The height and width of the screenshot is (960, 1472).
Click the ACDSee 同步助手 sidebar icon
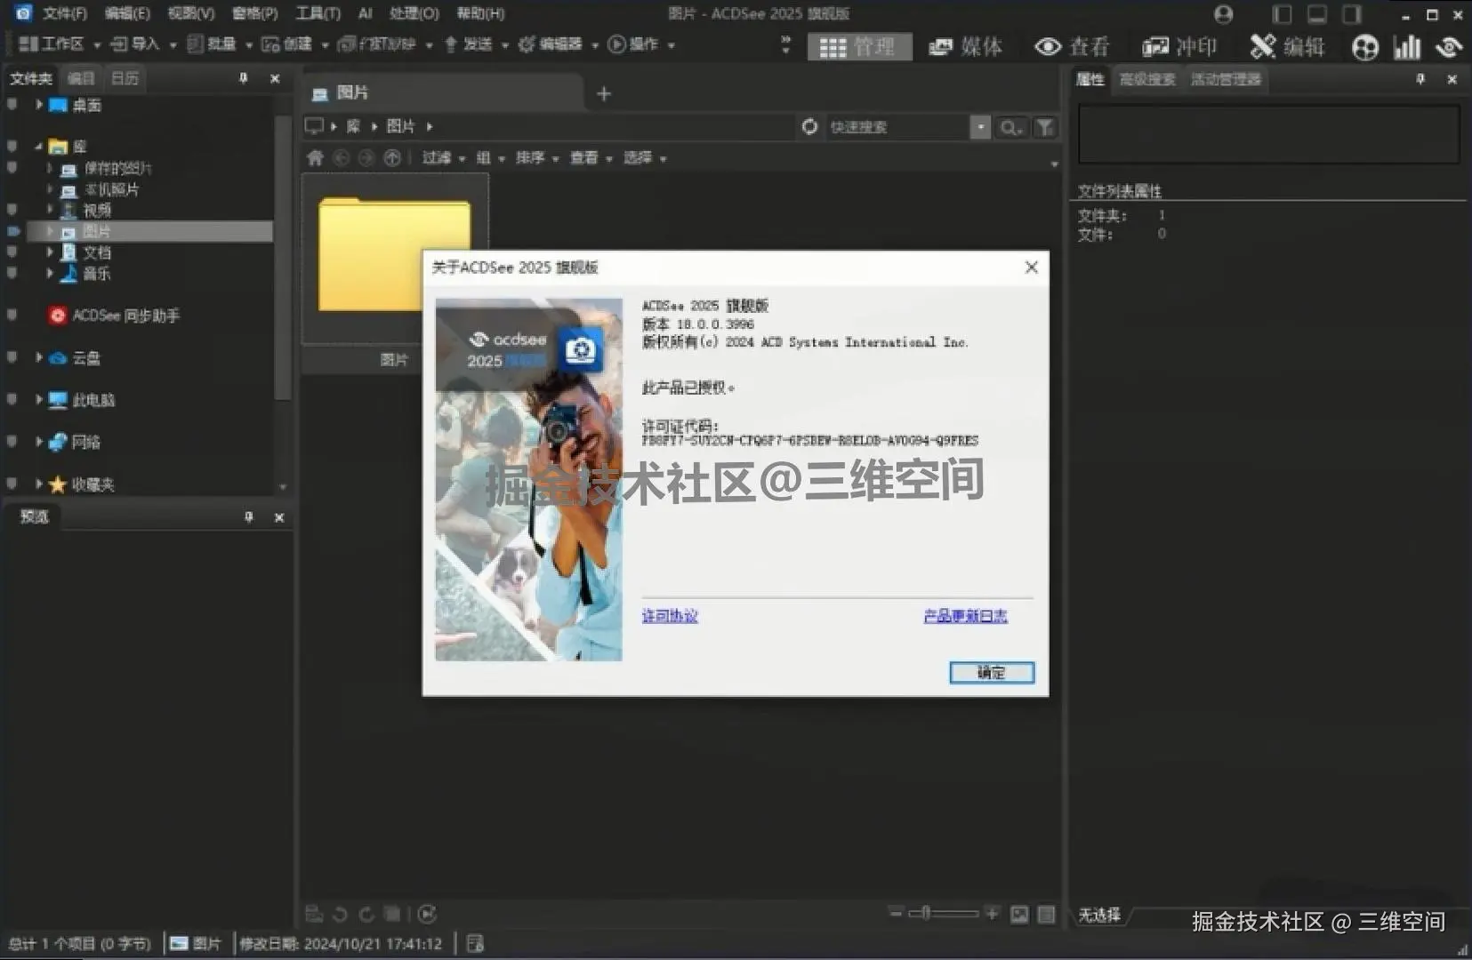(57, 315)
